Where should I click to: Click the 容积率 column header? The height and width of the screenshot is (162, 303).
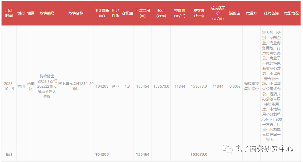point(127,13)
